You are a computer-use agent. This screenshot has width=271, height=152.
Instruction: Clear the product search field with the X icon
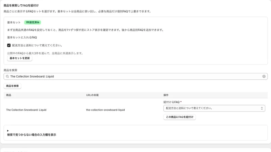click(x=264, y=76)
